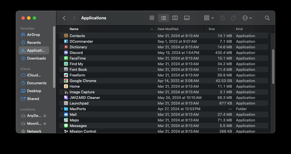Open the Group by dropdown
The width and height of the screenshot is (291, 154).
pos(209,18)
